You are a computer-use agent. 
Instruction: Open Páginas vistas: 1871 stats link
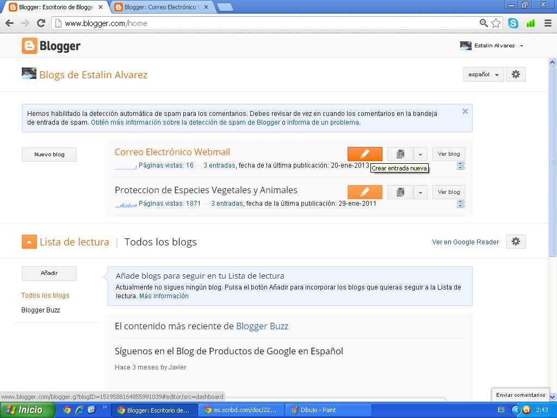point(170,204)
